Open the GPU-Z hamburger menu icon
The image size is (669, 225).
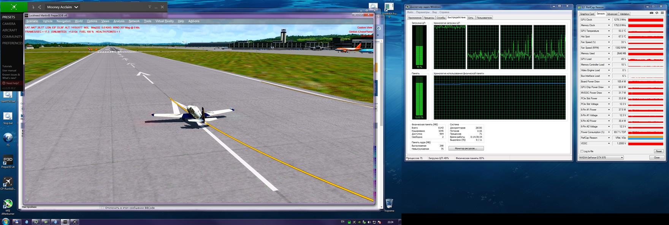tap(662, 13)
